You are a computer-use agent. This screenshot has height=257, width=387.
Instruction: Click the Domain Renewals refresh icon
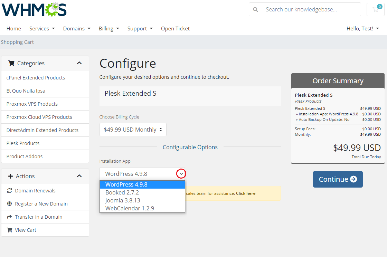[x=9, y=191]
